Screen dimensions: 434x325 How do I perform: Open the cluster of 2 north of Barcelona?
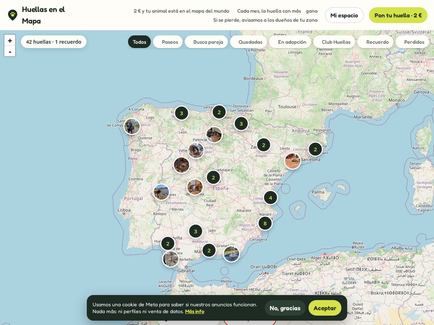315,149
